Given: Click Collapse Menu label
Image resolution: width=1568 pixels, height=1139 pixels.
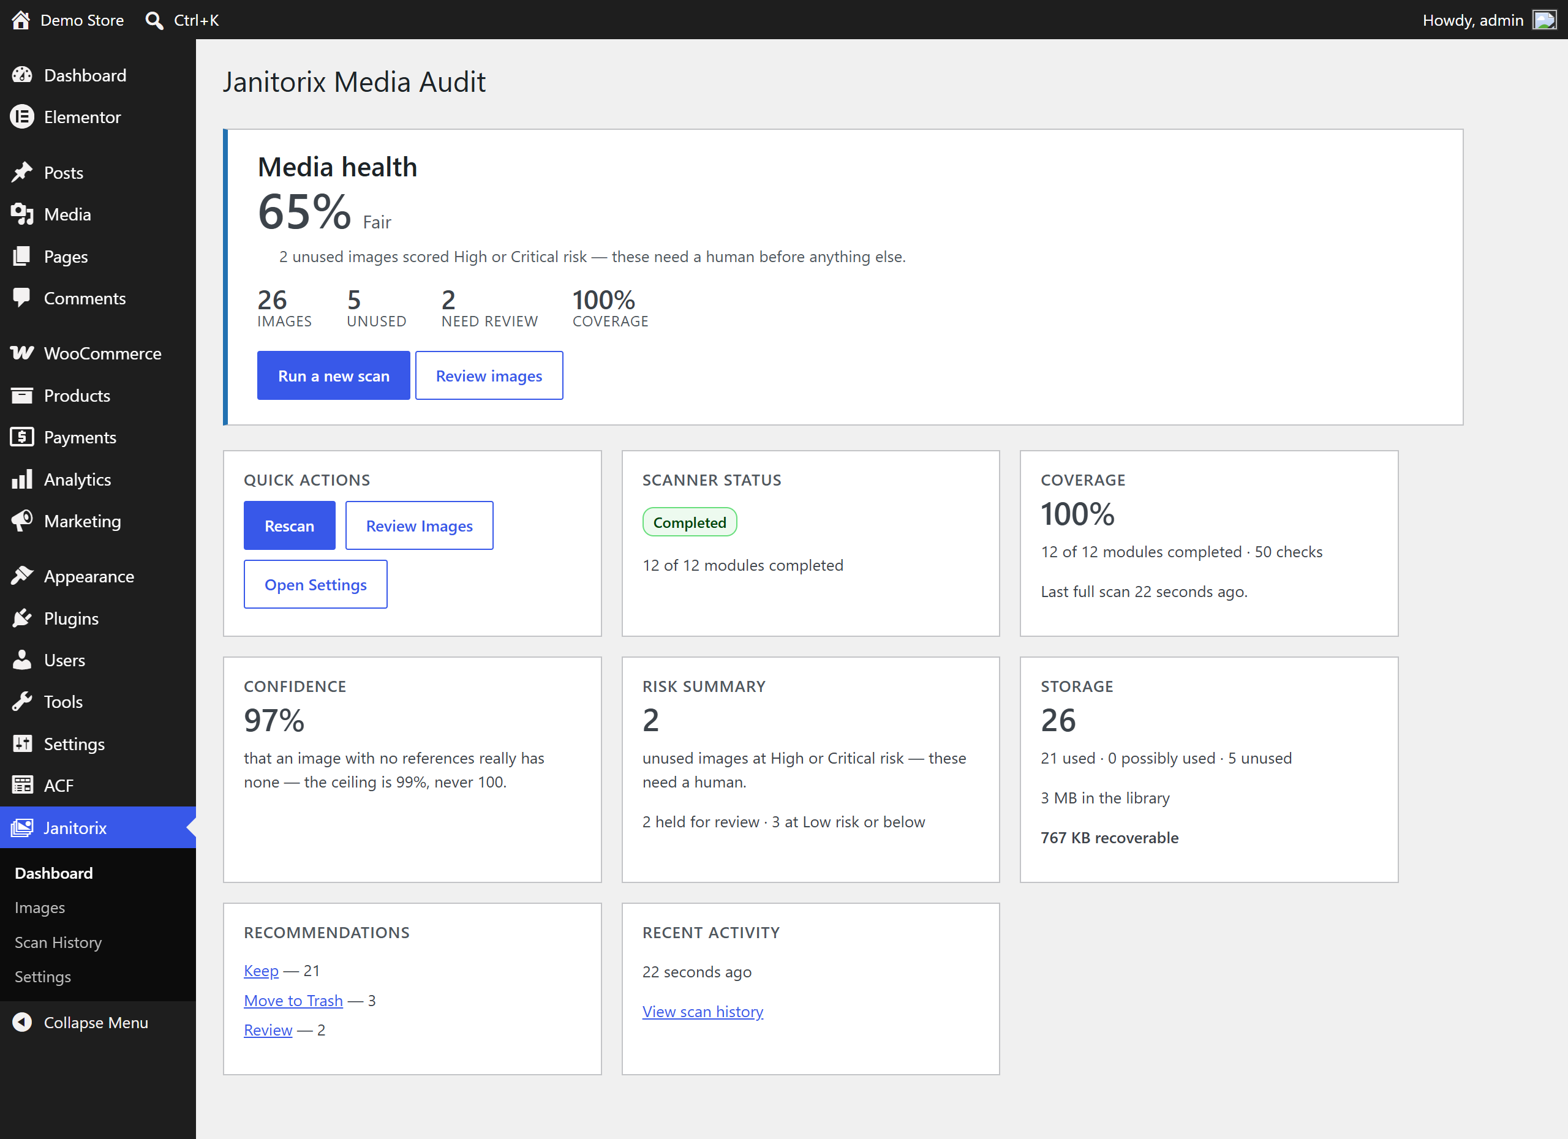Looking at the screenshot, I should pos(96,1022).
